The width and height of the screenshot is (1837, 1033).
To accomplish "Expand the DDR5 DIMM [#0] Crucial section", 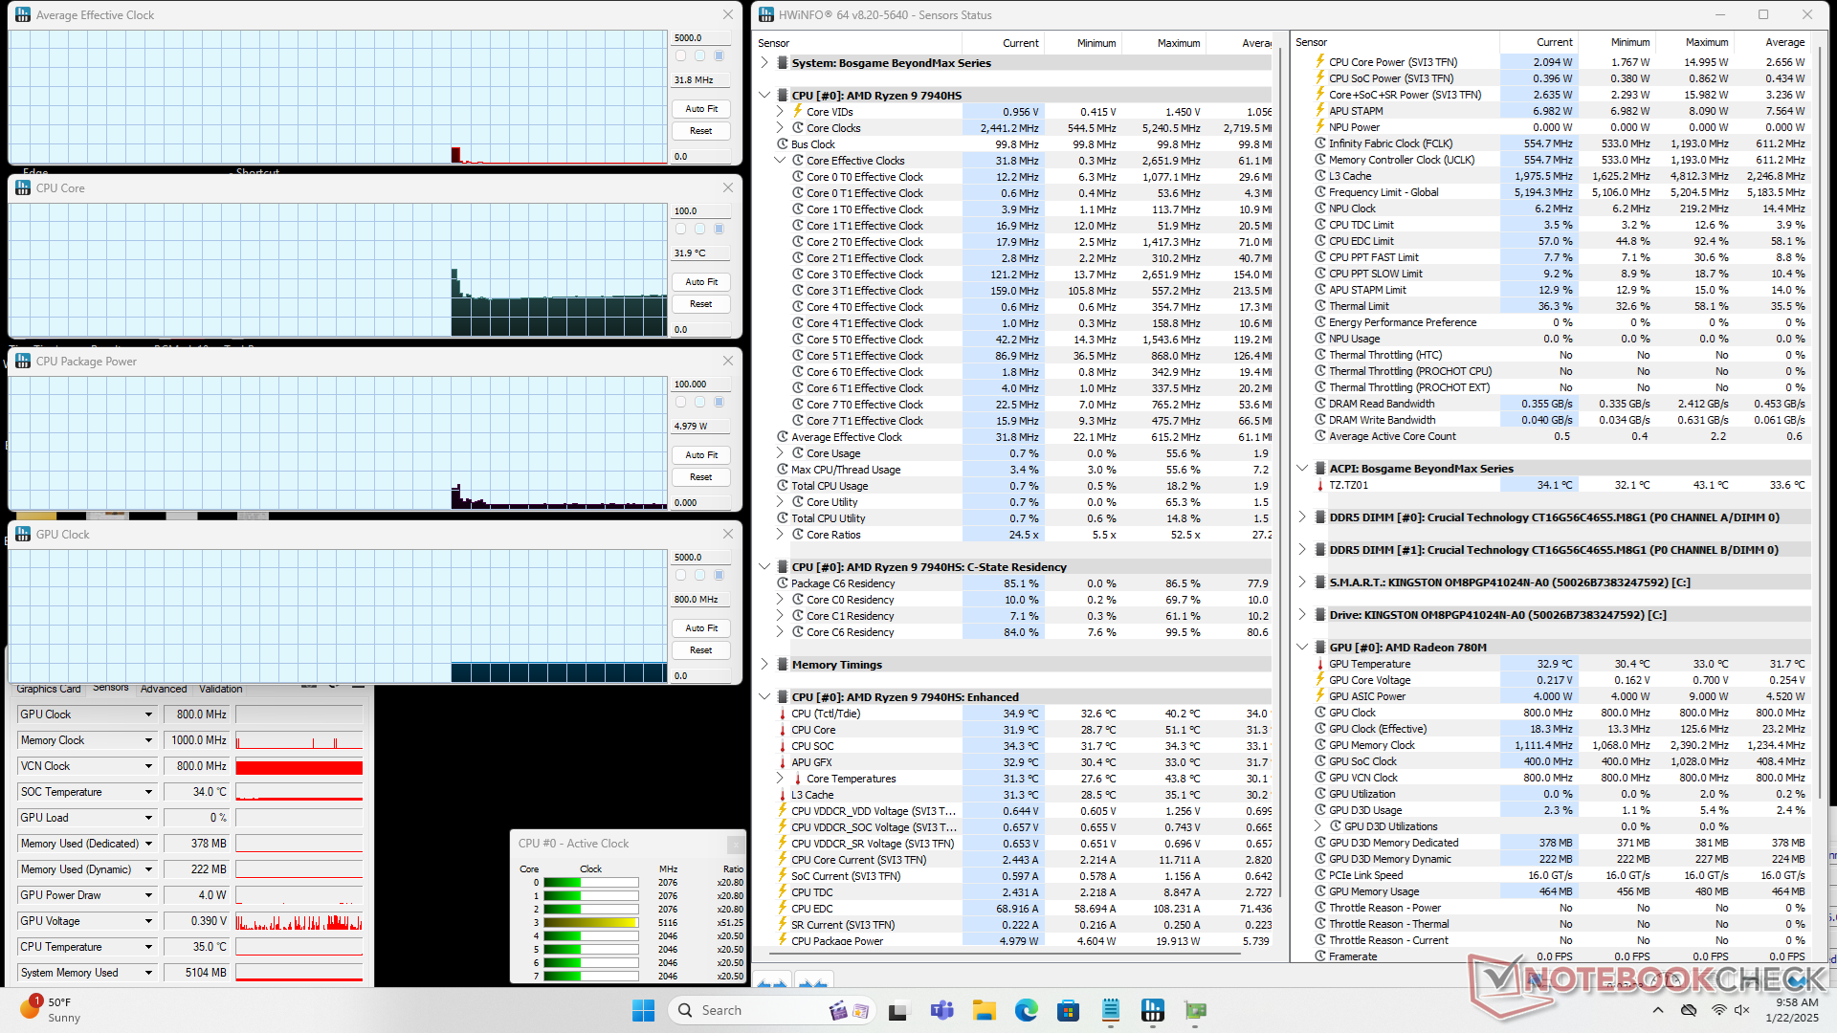I will (x=1302, y=517).
